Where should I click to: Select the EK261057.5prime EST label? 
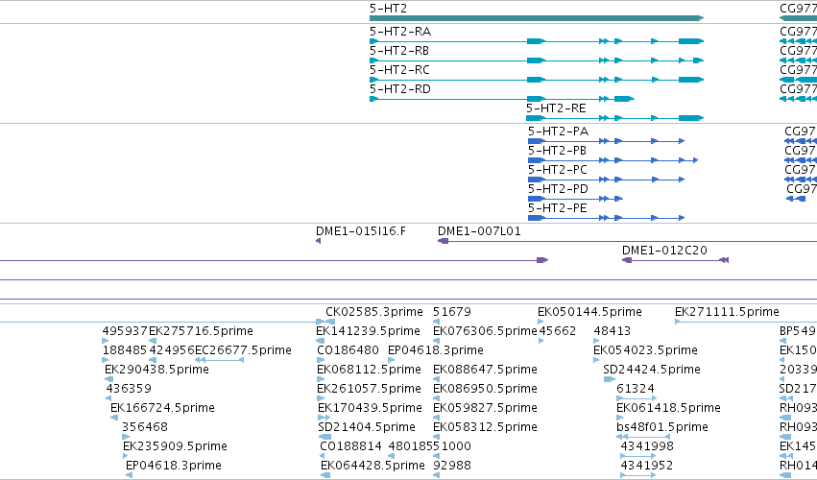pos(369,389)
